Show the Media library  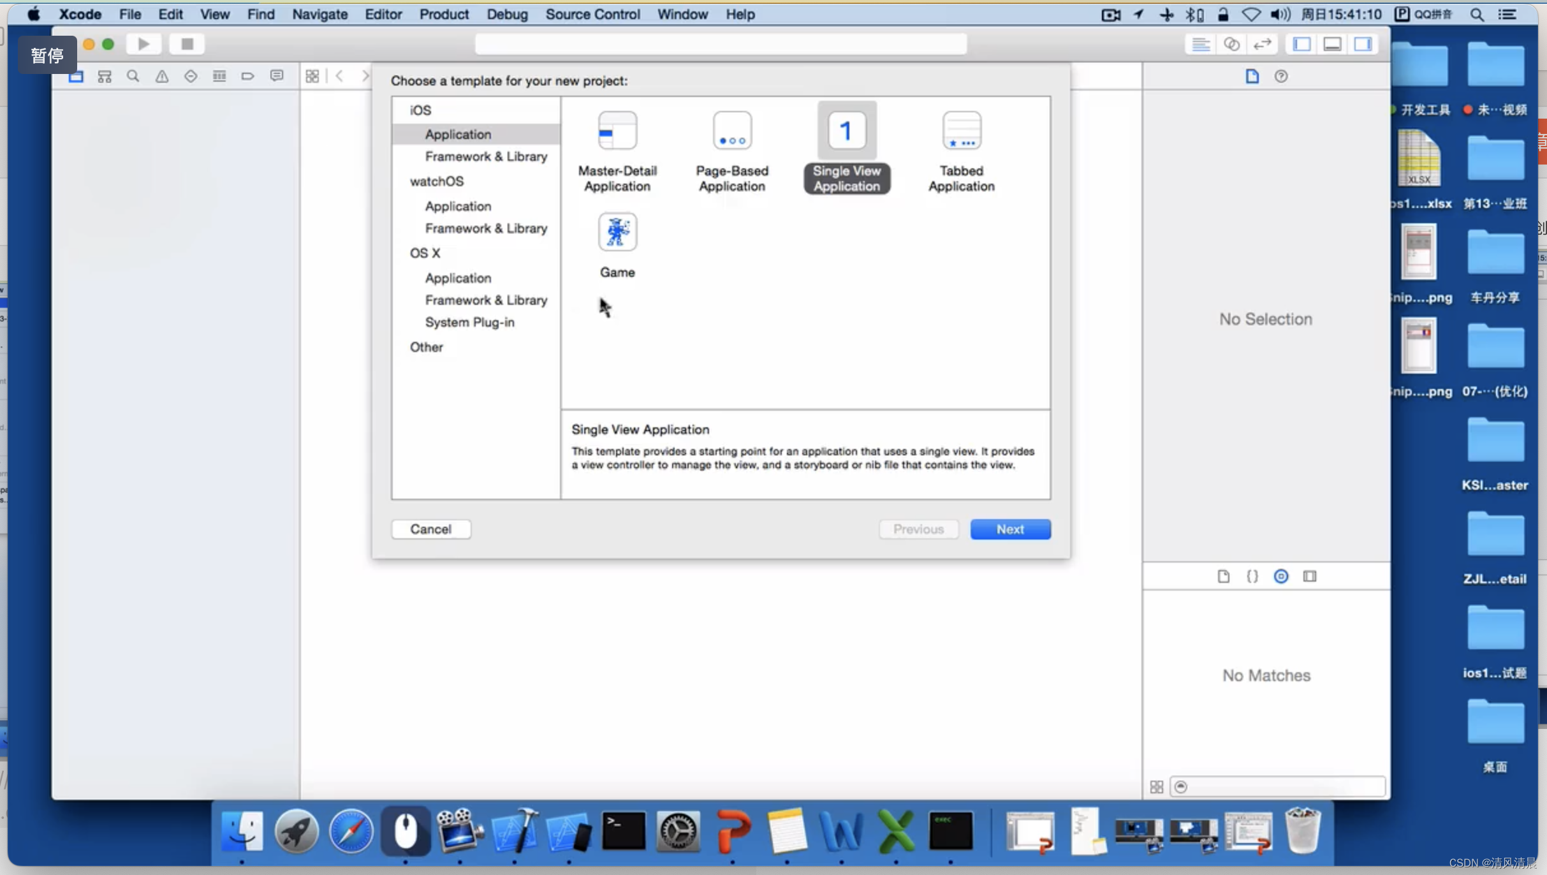(x=1309, y=577)
